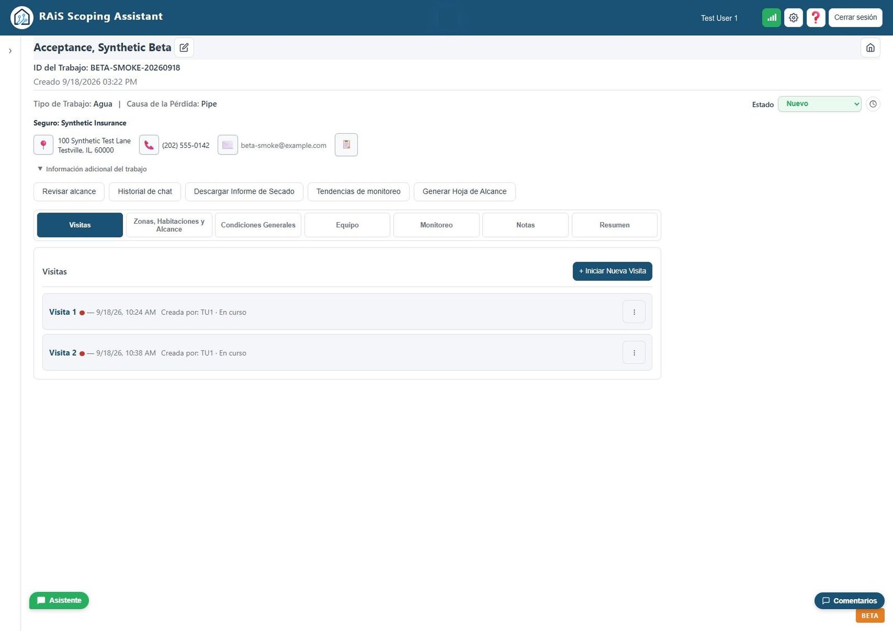Open Historial de chat

tap(145, 191)
